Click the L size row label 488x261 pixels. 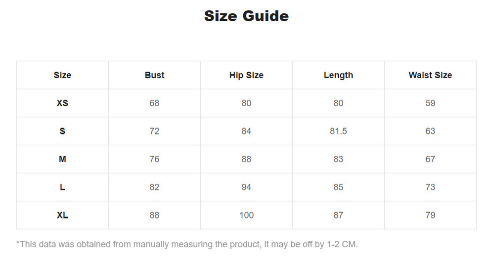62,187
